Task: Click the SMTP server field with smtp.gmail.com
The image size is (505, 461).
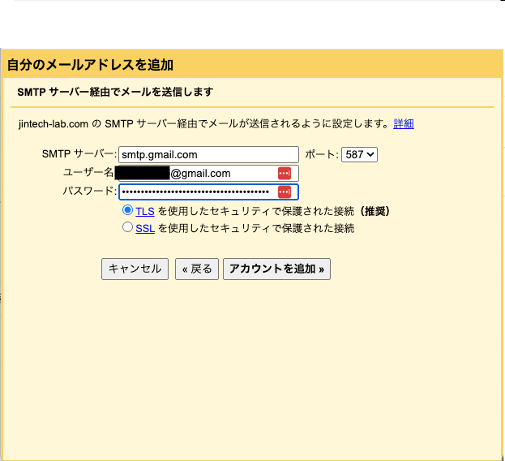Action: (208, 154)
